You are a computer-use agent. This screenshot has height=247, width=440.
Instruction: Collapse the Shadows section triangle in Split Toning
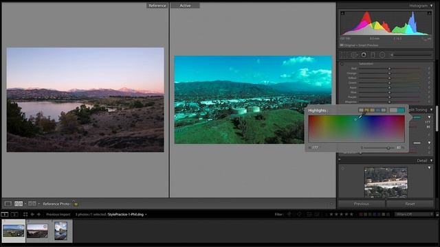tap(429, 143)
